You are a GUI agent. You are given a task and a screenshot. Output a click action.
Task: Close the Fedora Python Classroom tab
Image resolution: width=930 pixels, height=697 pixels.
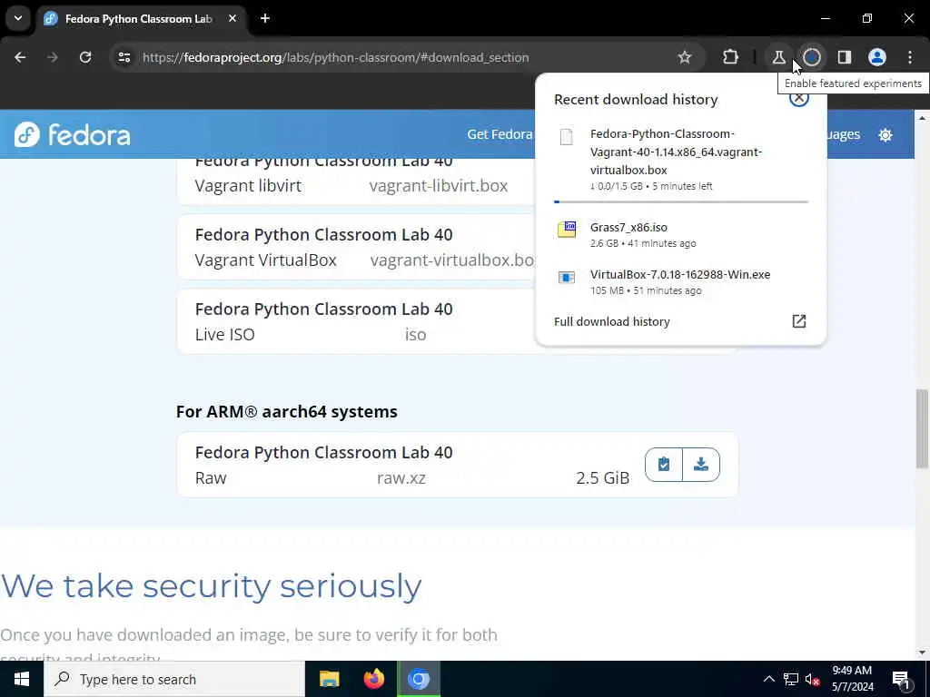tap(232, 18)
